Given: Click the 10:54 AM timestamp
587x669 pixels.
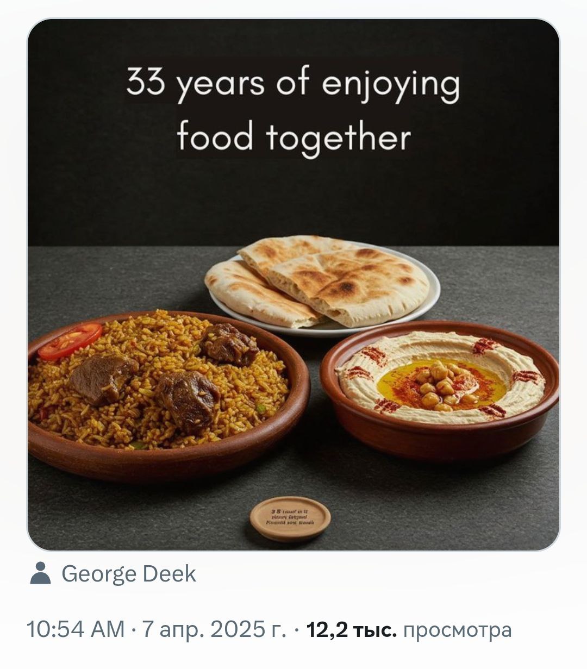Looking at the screenshot, I should point(76,630).
